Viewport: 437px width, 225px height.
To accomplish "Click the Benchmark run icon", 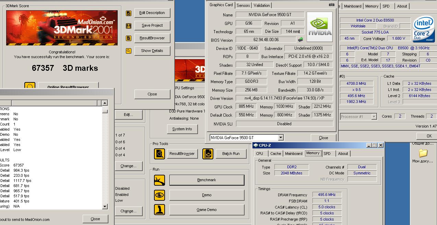I will click(160, 180).
